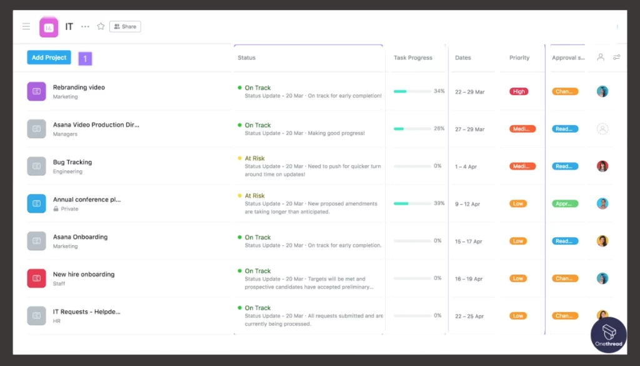Click On Track status for Asana Onboarding
Image resolution: width=640 pixels, height=366 pixels.
[x=257, y=237]
